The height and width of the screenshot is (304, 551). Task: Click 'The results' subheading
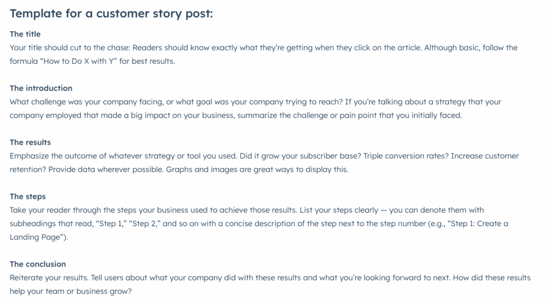coord(30,142)
